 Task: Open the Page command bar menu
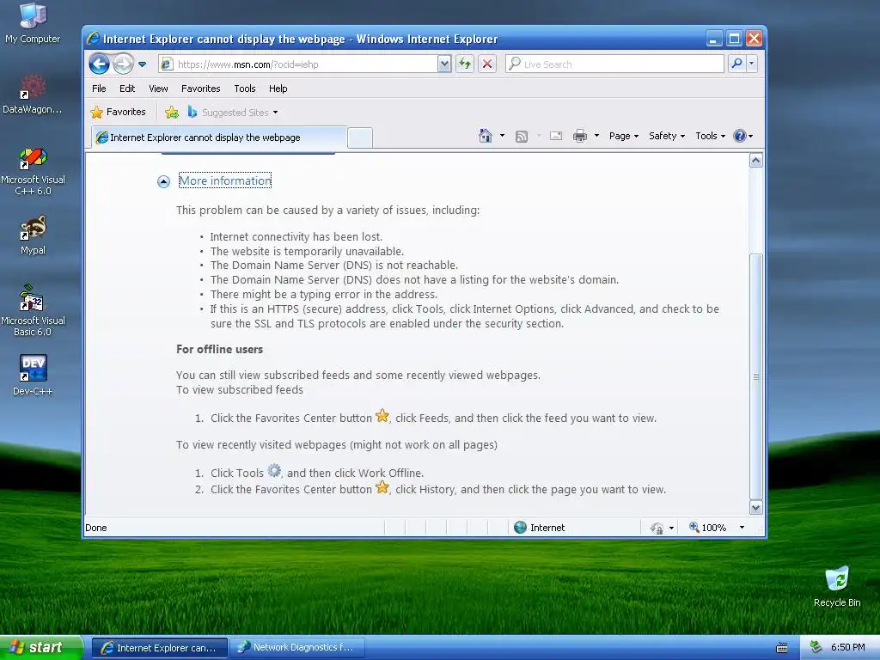pyautogui.click(x=624, y=136)
